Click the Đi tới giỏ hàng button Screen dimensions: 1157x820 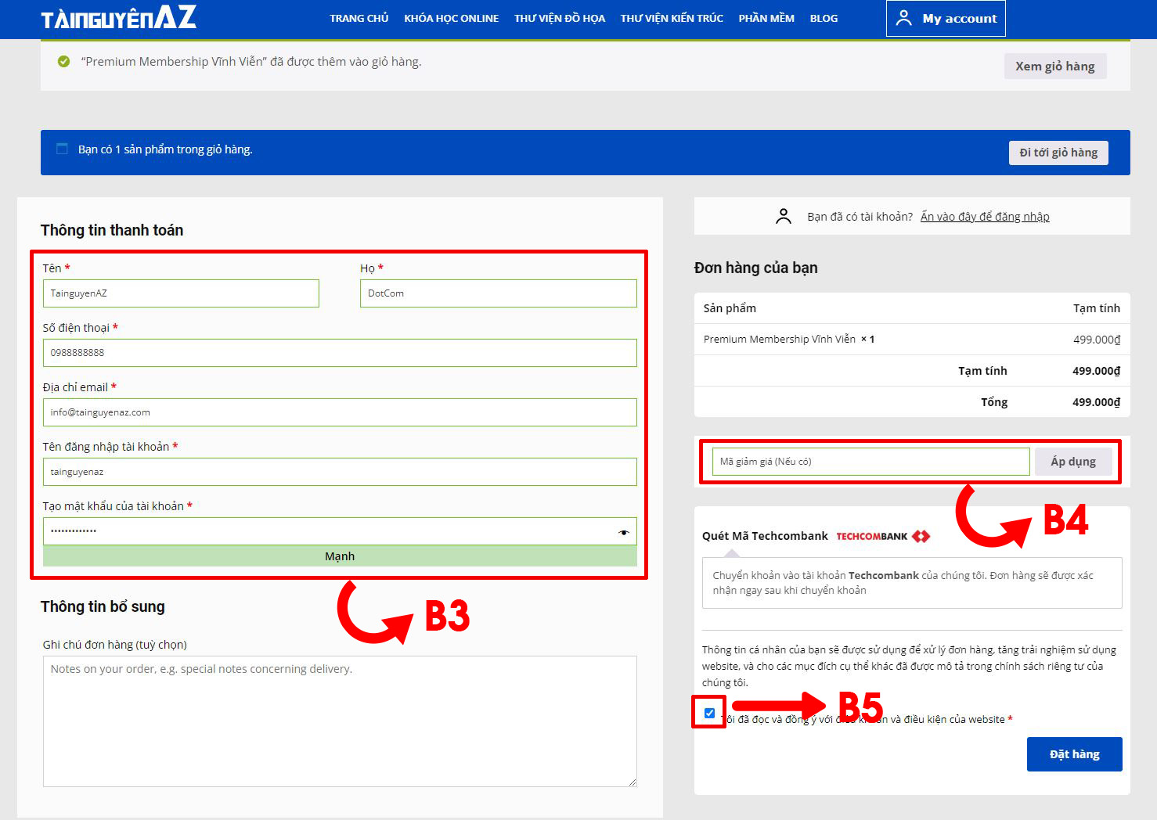point(1058,153)
